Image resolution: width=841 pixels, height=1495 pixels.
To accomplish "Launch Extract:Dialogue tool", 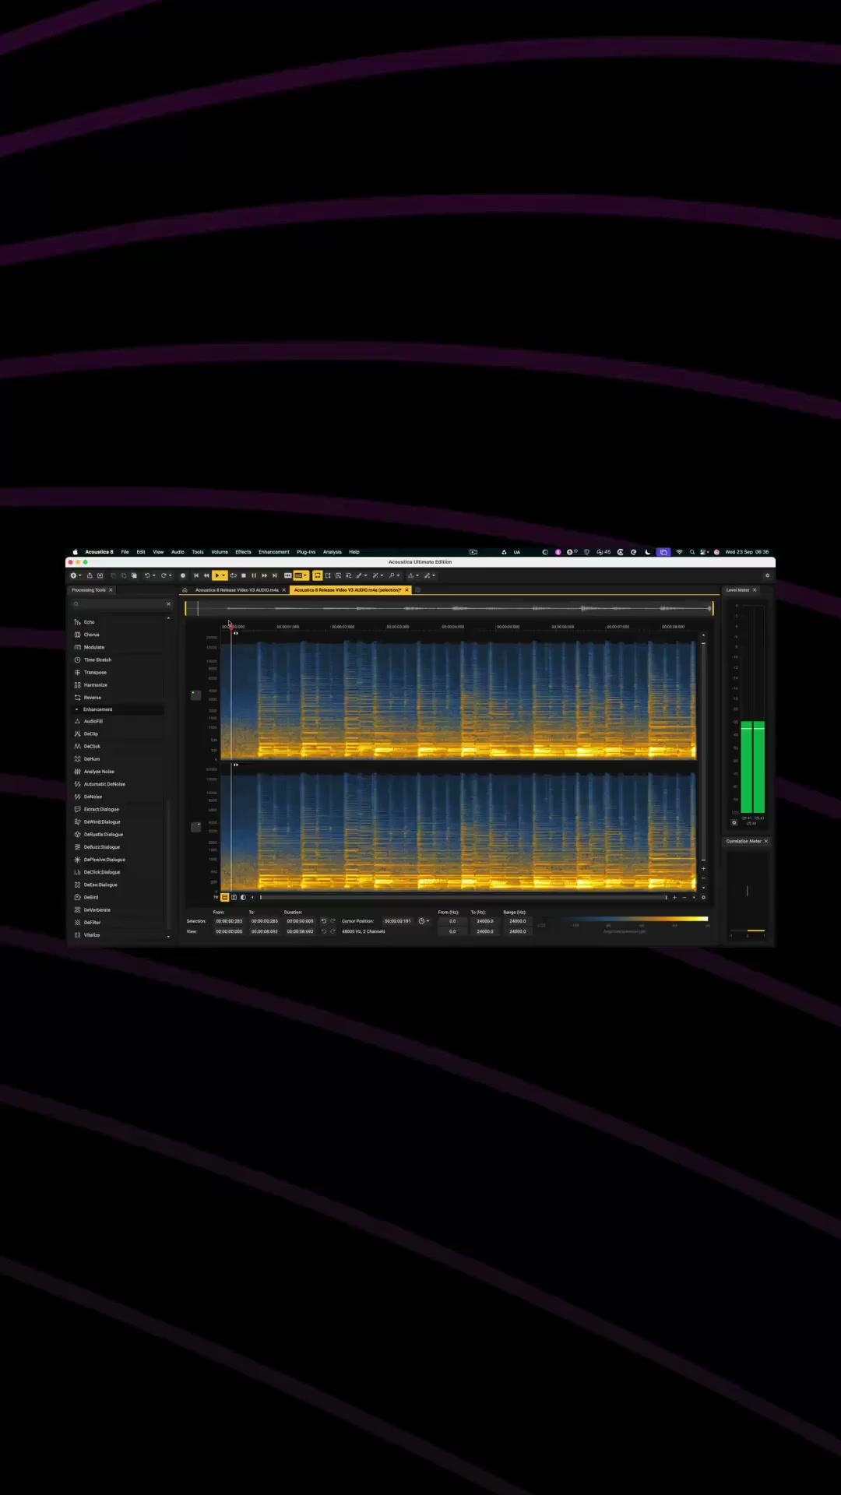I will [101, 809].
